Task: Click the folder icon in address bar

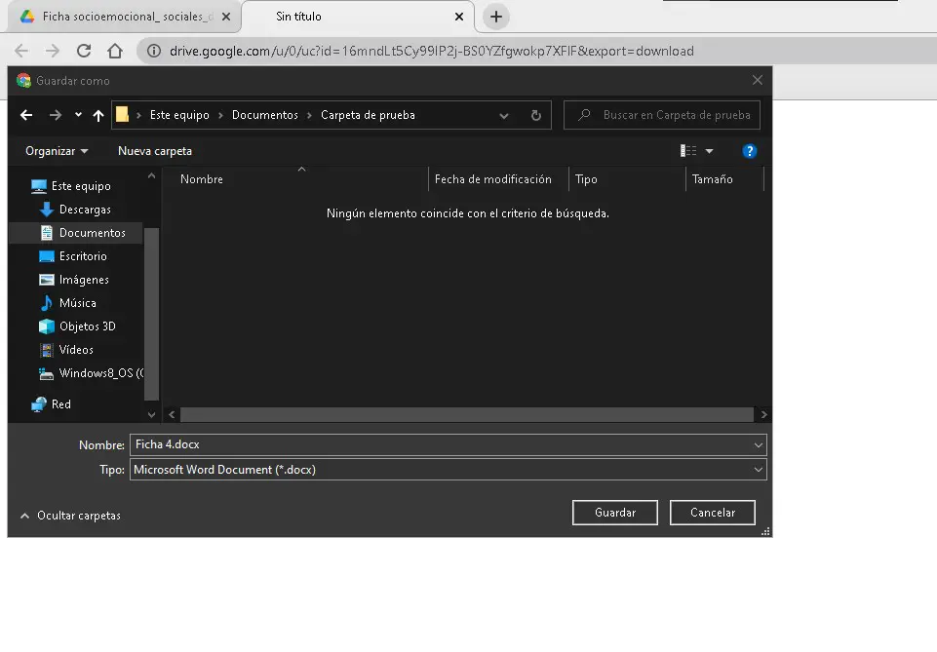Action: point(122,114)
